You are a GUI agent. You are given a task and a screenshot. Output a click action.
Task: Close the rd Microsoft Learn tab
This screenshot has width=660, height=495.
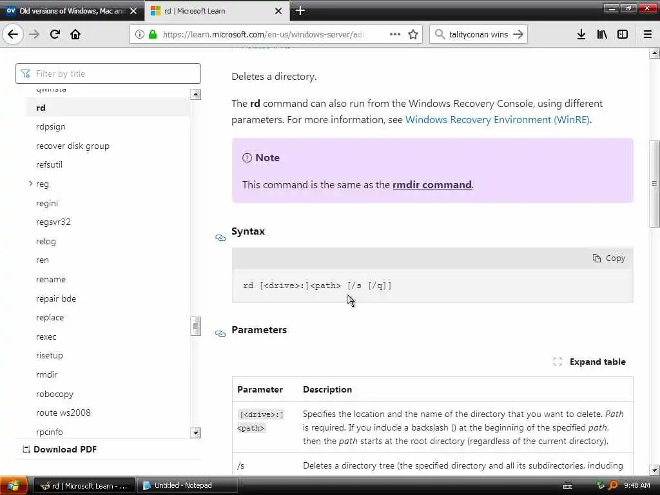click(278, 11)
